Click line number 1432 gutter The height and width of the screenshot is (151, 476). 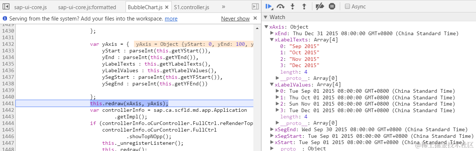click(8, 44)
